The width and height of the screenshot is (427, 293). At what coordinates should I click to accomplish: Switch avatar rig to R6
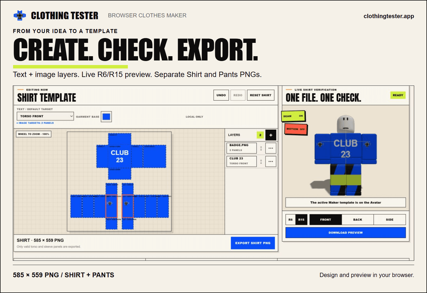click(x=291, y=219)
